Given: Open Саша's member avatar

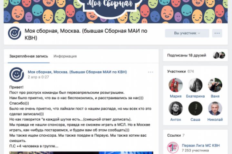Looking at the screenshot, I should tap(195, 108).
